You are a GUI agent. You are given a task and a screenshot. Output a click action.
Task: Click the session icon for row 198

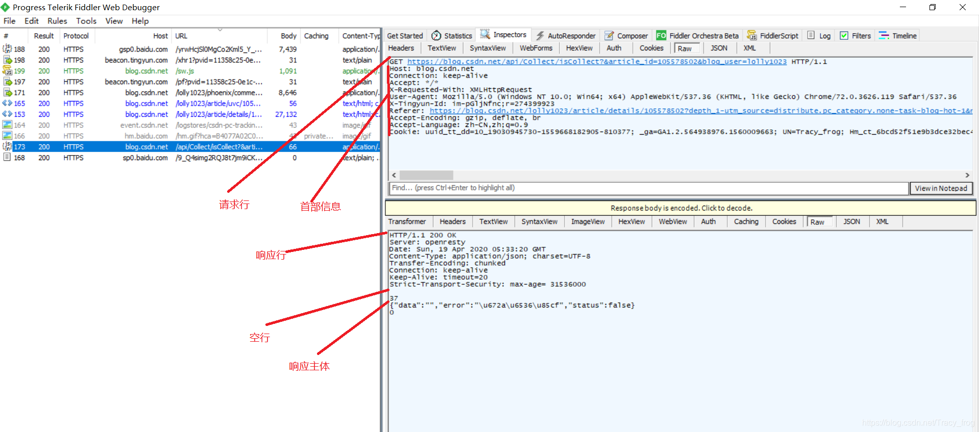[x=7, y=60]
